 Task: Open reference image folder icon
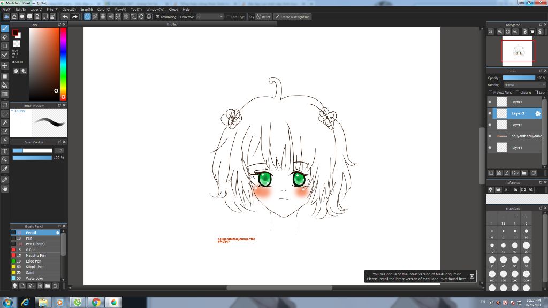click(498, 190)
